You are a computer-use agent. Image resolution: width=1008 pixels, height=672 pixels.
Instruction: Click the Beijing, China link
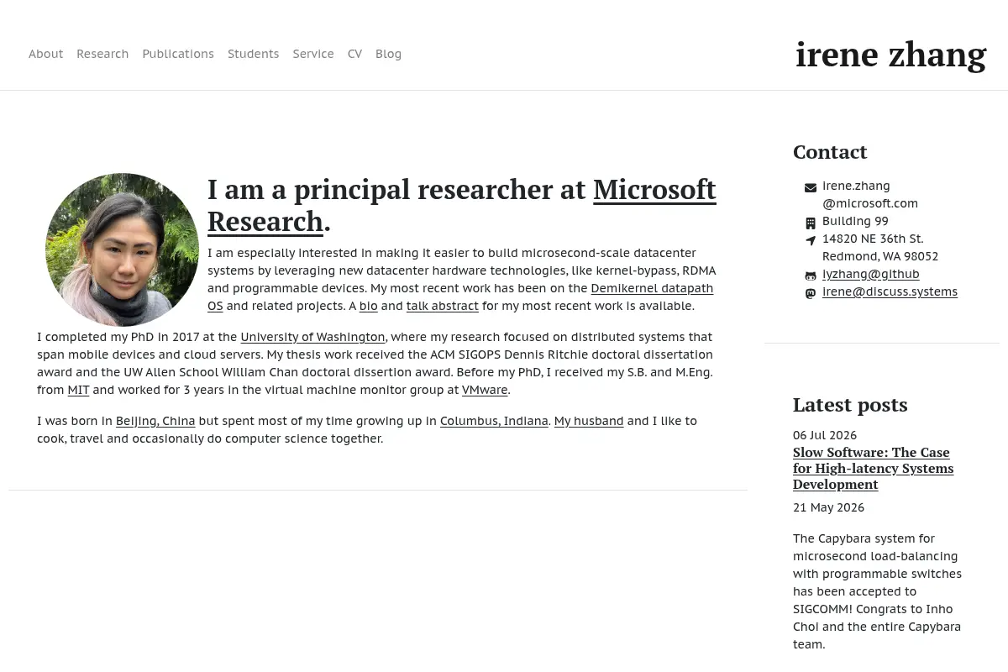pos(155,421)
